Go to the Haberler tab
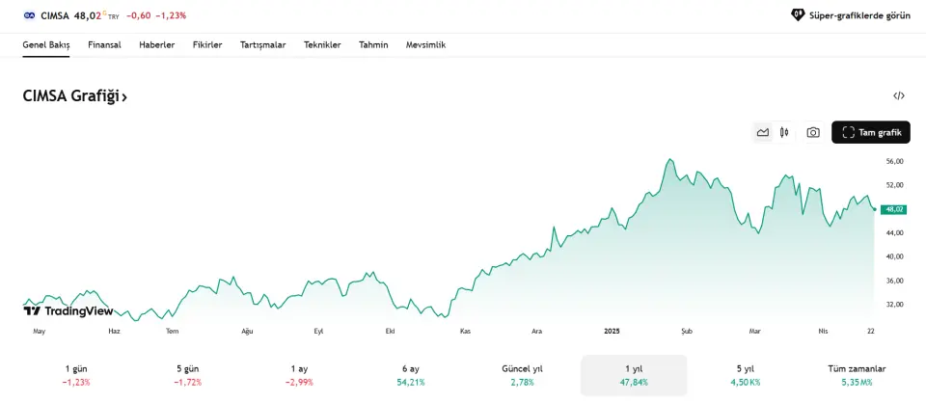This screenshot has height=403, width=926. (157, 45)
